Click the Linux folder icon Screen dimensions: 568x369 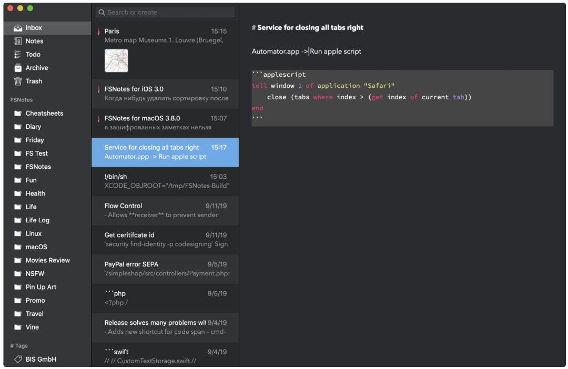tap(18, 234)
